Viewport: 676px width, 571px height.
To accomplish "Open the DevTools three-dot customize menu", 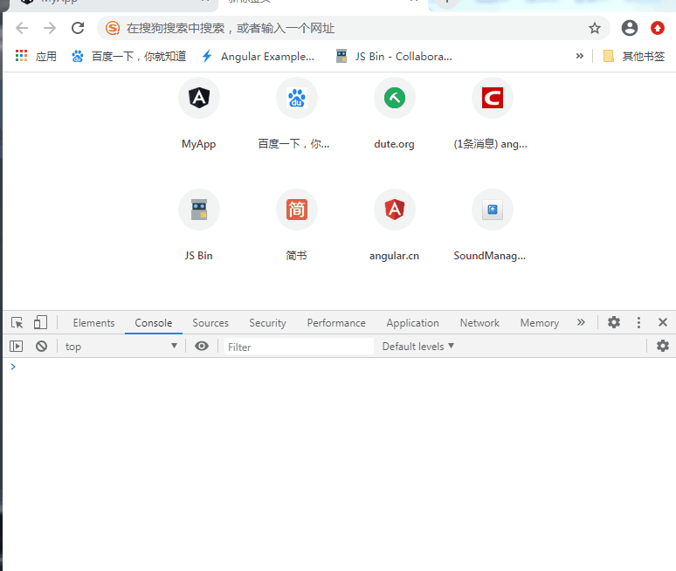I will pos(638,322).
